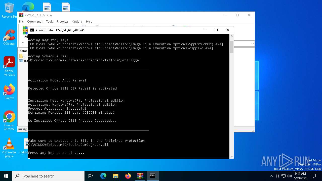This screenshot has height=181, width=322.
Task: Open Adobe Acrobat desktop shortcut
Action: pos(9,66)
